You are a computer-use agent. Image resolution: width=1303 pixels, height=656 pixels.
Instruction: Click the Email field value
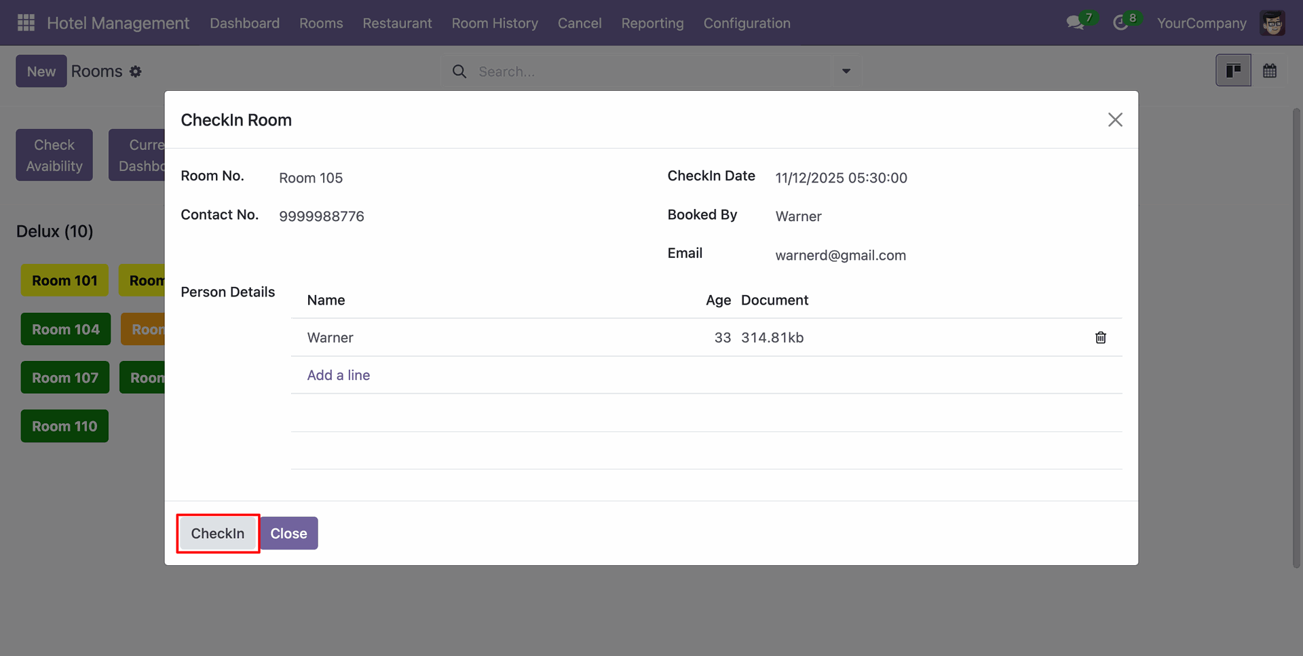[x=840, y=256]
